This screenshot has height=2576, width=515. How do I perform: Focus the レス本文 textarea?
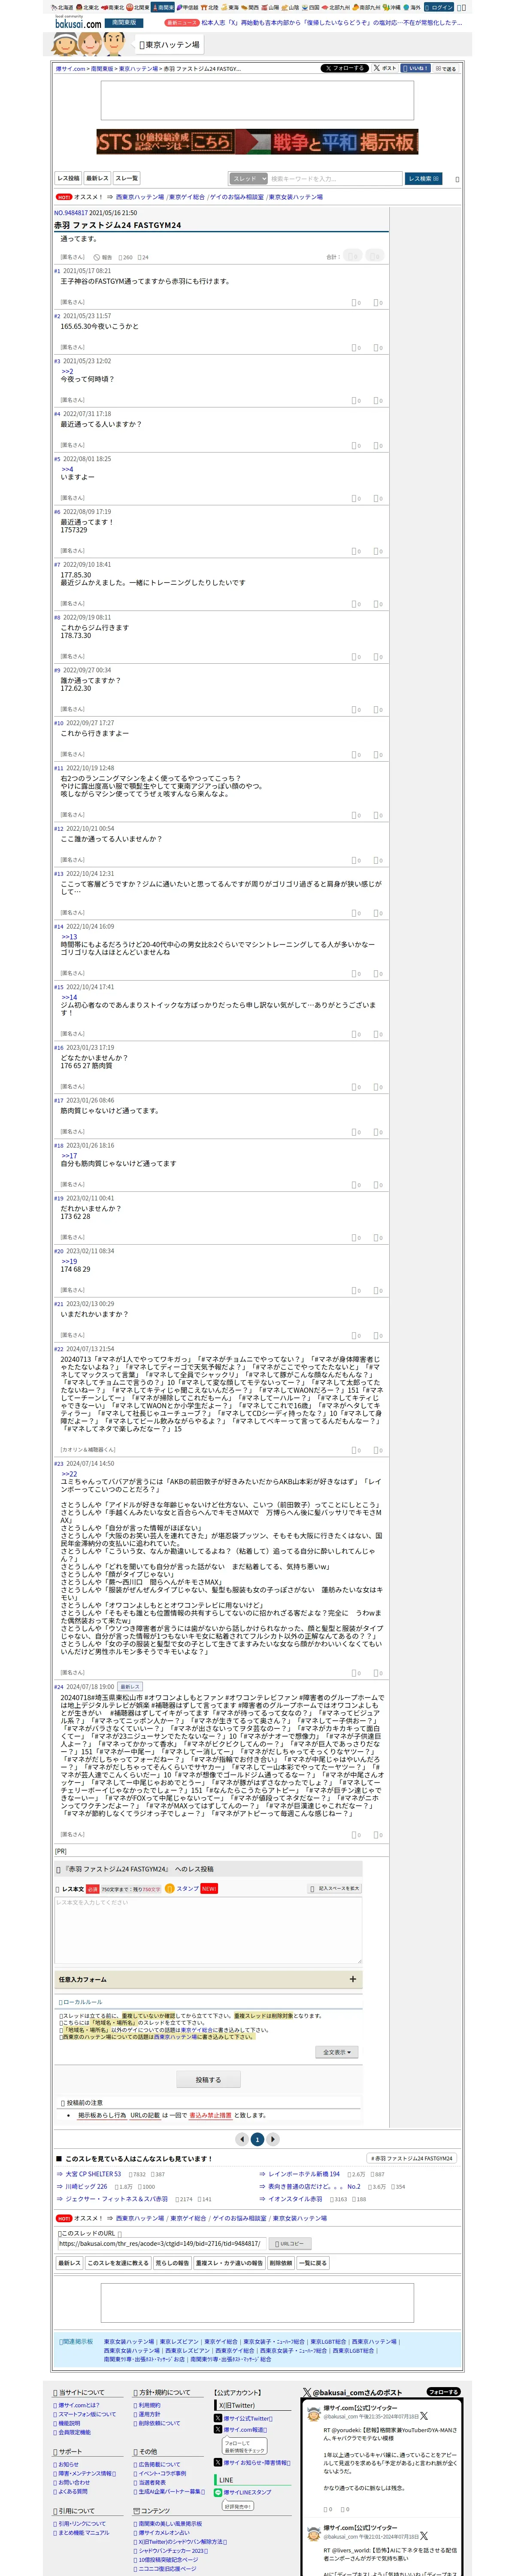[208, 1930]
